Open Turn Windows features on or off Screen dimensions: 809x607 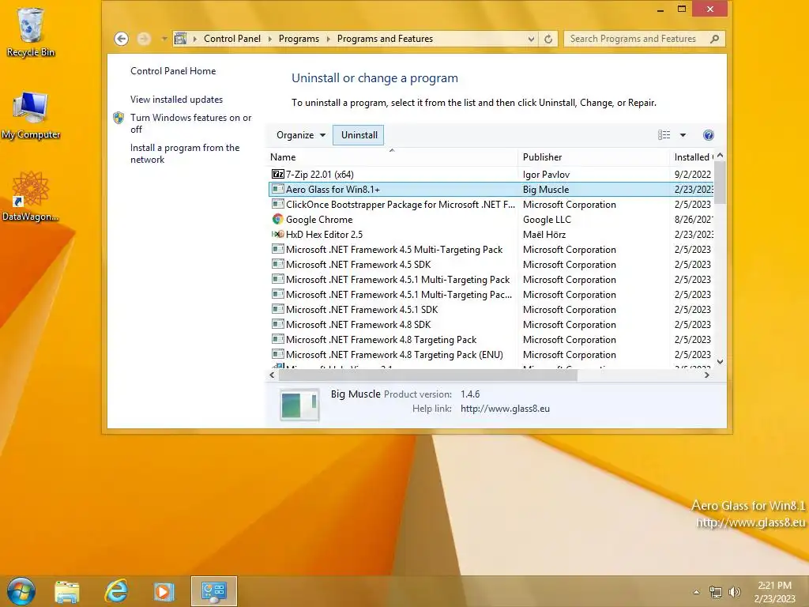190,123
